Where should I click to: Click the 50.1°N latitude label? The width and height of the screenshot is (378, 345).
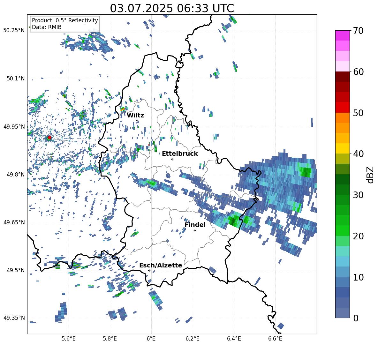coord(16,79)
